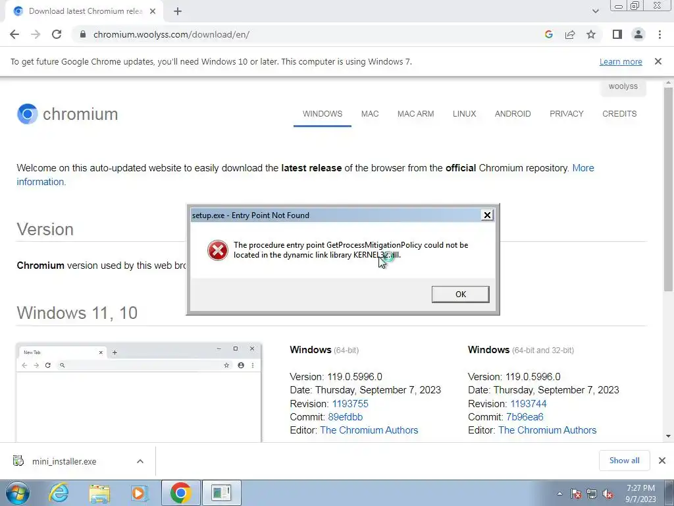Click the Chromium browser preview thumbnail
674x506 pixels.
138,393
